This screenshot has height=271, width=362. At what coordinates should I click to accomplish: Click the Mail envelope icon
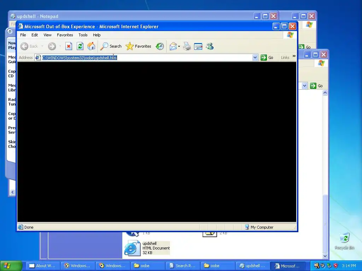point(173,46)
